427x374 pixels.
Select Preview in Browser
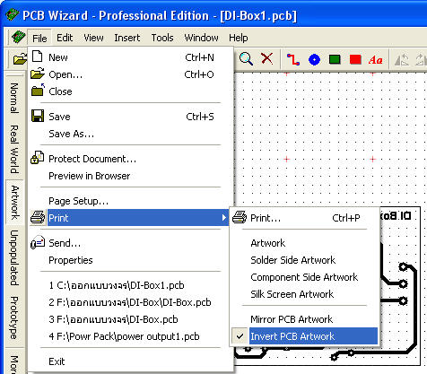(131, 176)
